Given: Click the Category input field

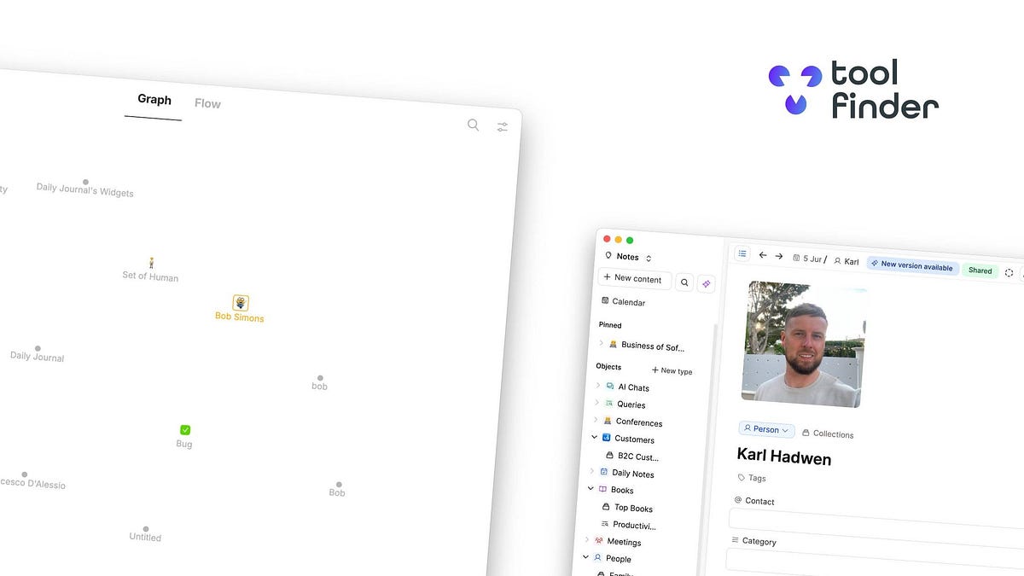Looking at the screenshot, I should (875, 567).
